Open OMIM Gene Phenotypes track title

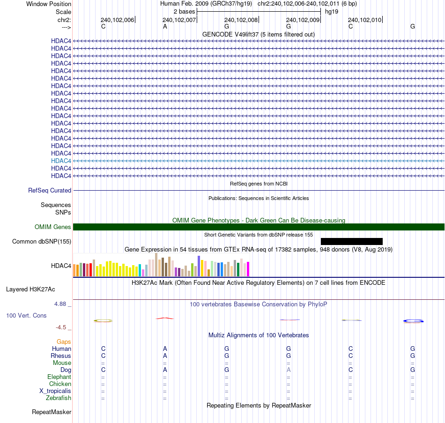click(x=259, y=221)
